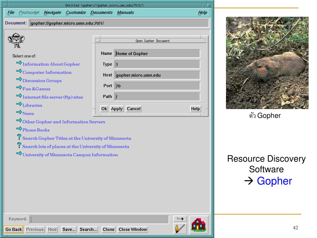Viewport: 317px width, 238px height.
Task: Click arrow icon beside Other Gopher and Information Servers
Action: [19, 121]
